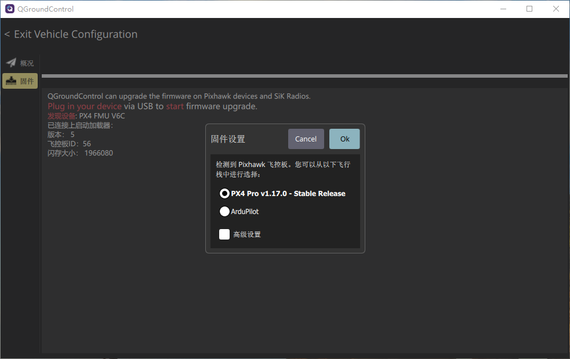Click the 闪存大小: 1966080 line
The height and width of the screenshot is (359, 570).
[81, 153]
